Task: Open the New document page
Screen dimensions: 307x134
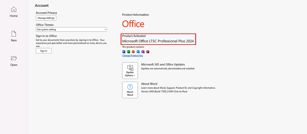Action: [x=14, y=36]
